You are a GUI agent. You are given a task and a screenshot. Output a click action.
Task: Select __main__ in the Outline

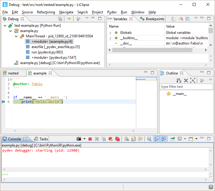(x=180, y=94)
